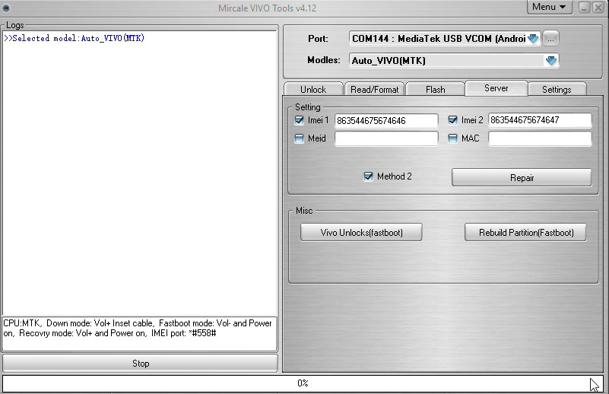Click Vivo Unlocks(fastboot) button
This screenshot has height=394, width=609.
pos(361,232)
